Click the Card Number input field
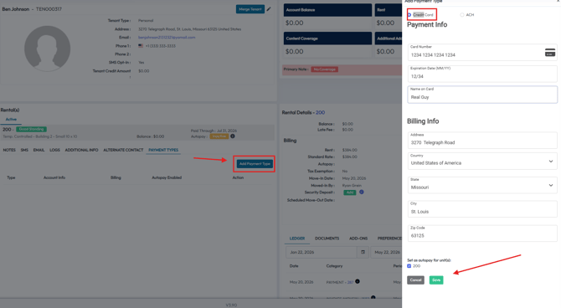Image resolution: width=561 pixels, height=308 pixels. [482, 53]
